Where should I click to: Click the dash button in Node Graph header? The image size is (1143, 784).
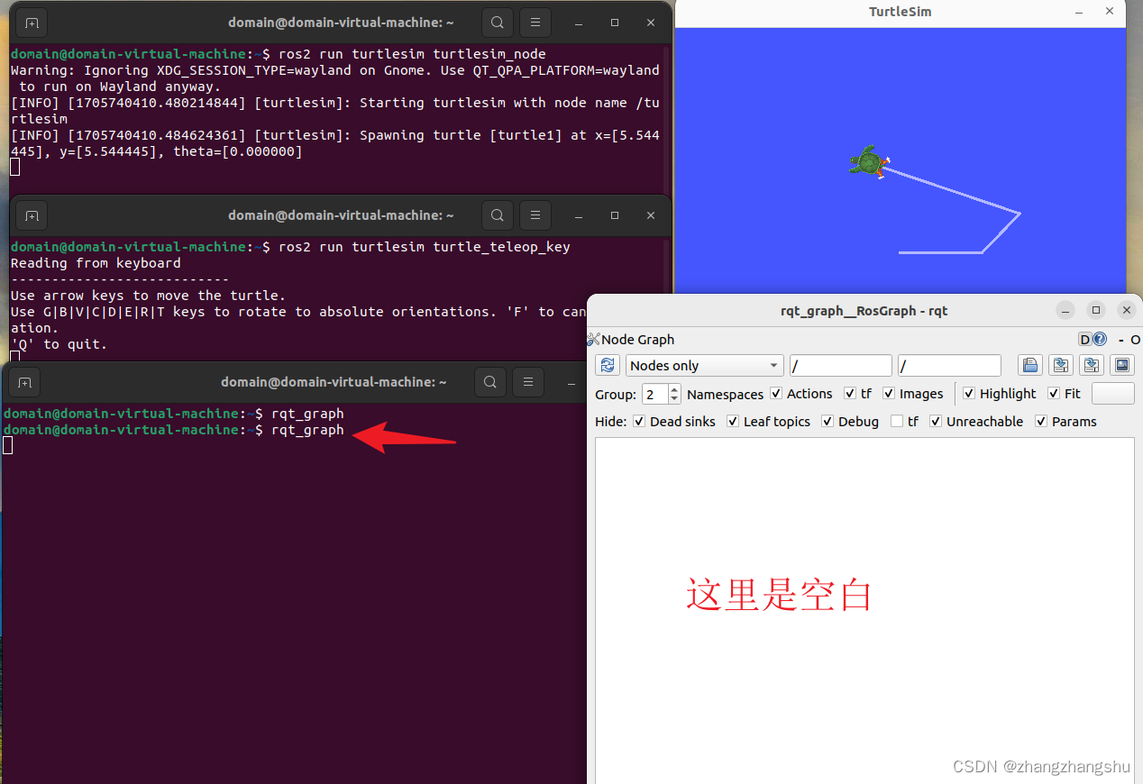coord(1121,340)
